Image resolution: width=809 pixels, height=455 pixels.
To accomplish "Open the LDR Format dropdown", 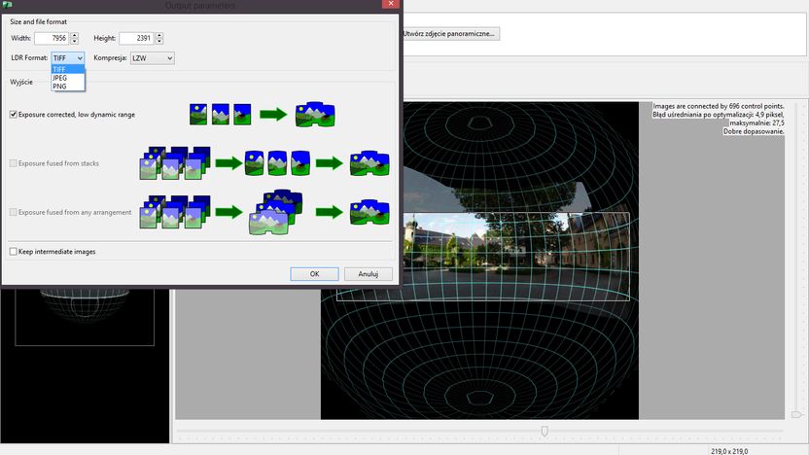I will tap(68, 58).
